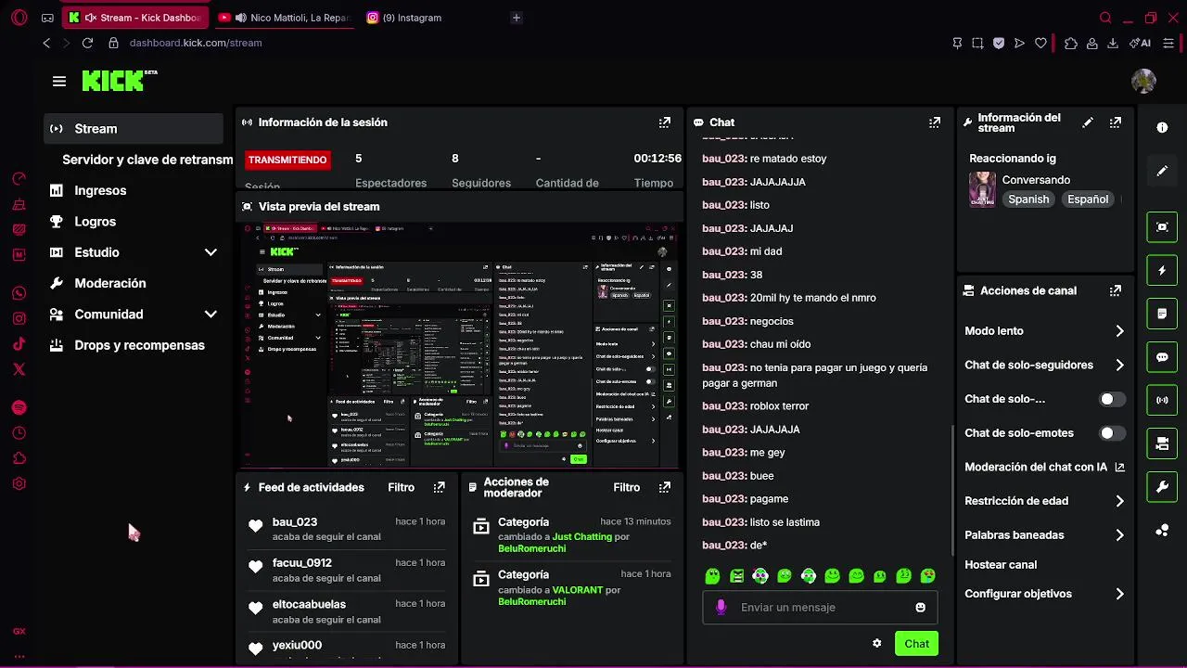Open Modo lento options
Viewport: 1187px width, 668px height.
click(x=1045, y=331)
